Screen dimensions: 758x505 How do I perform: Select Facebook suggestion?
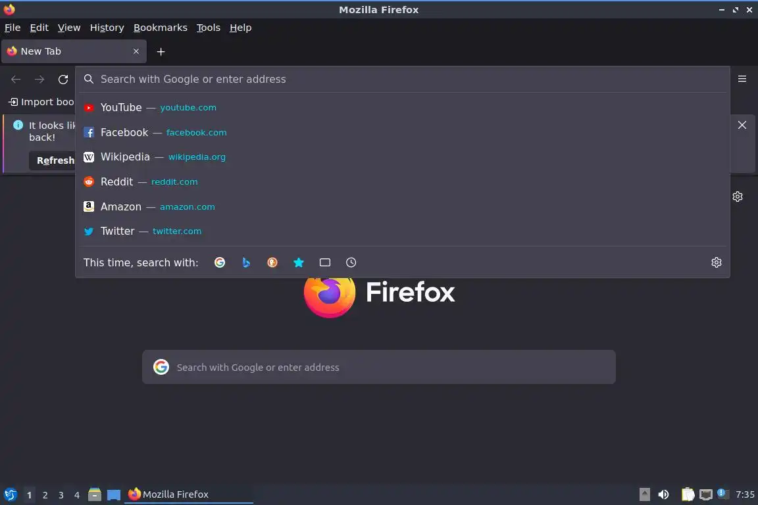pyautogui.click(x=402, y=132)
